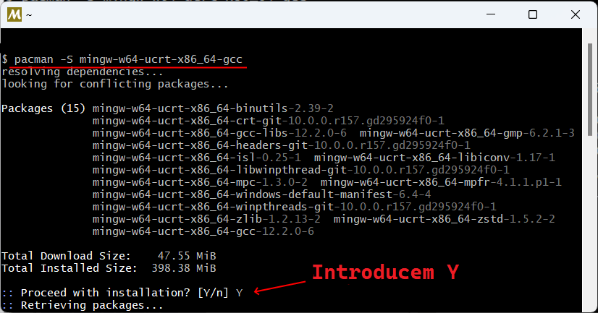
Task: Click the libiconv-1.17-1 package entry
Action: [x=434, y=158]
